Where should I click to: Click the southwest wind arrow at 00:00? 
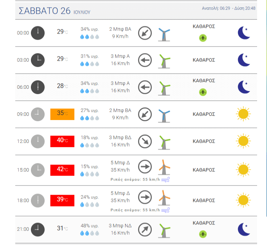[145, 33]
